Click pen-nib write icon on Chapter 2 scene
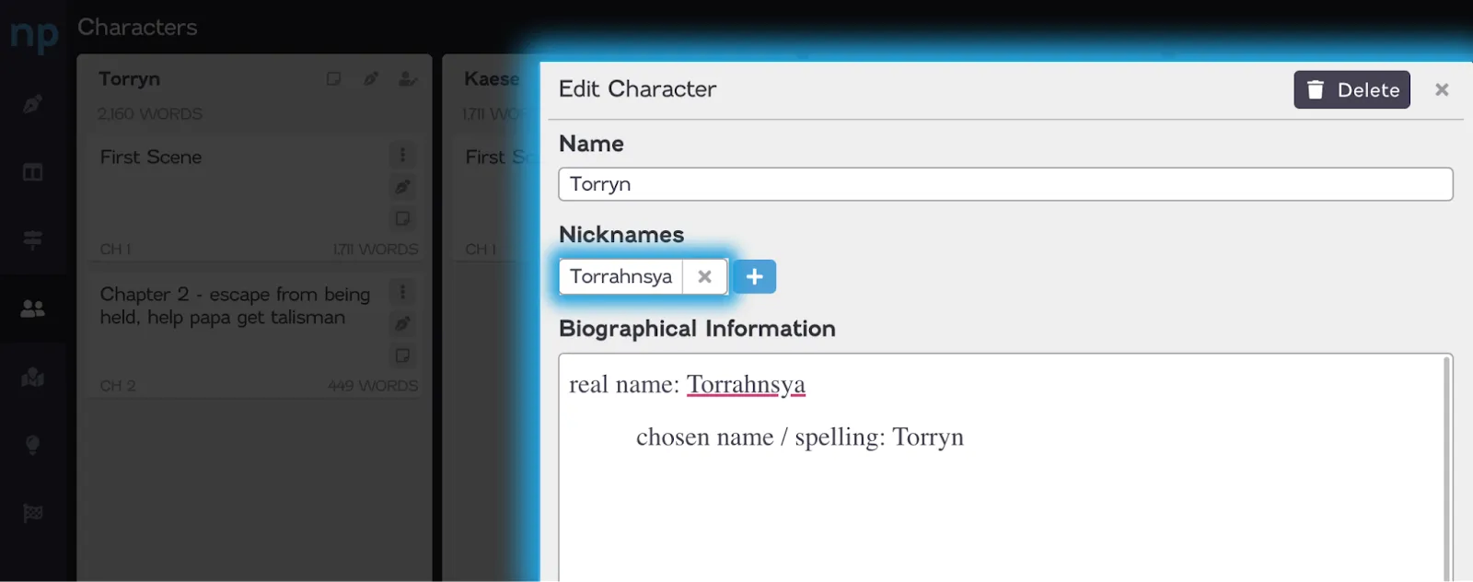This screenshot has width=1473, height=582. [x=402, y=324]
